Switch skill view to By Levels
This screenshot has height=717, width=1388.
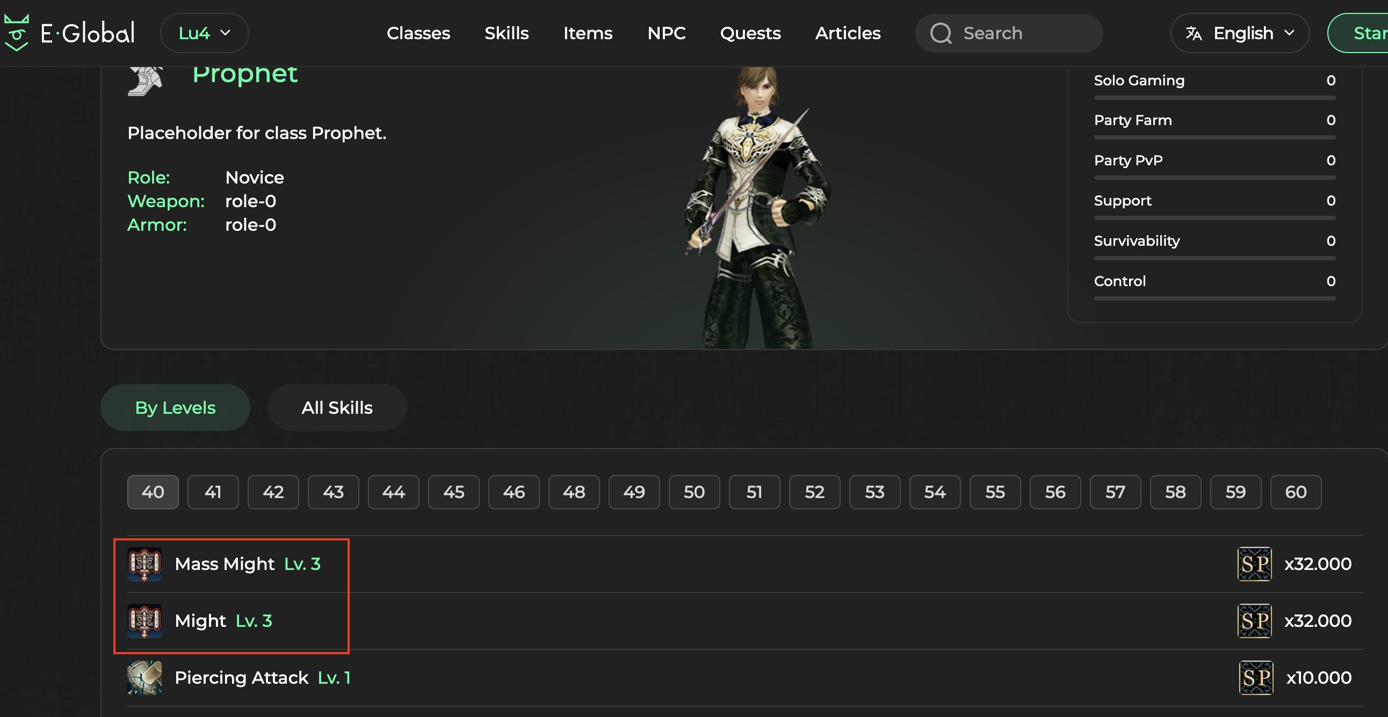point(175,407)
